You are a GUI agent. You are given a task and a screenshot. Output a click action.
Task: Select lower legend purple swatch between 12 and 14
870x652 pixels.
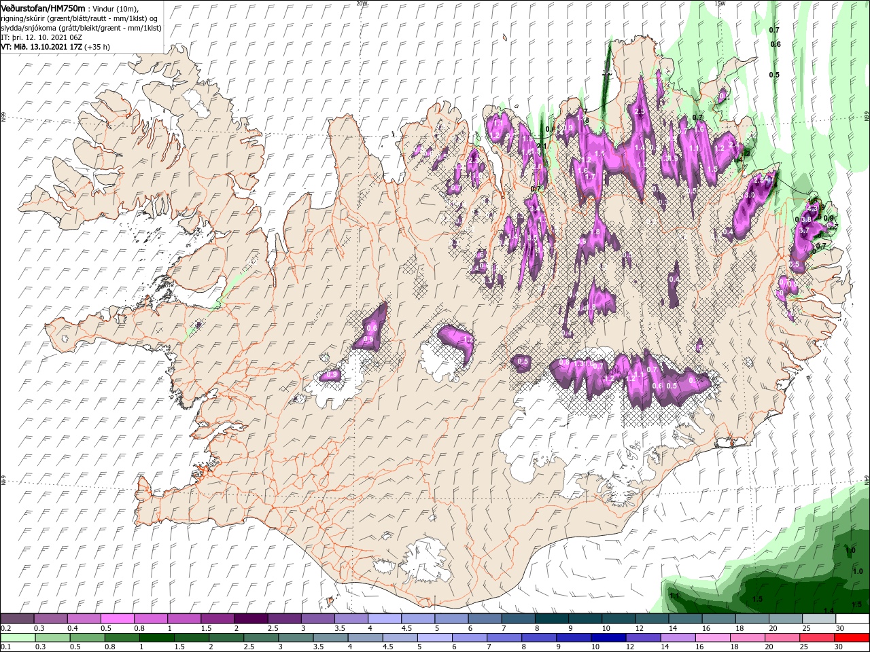point(642,638)
